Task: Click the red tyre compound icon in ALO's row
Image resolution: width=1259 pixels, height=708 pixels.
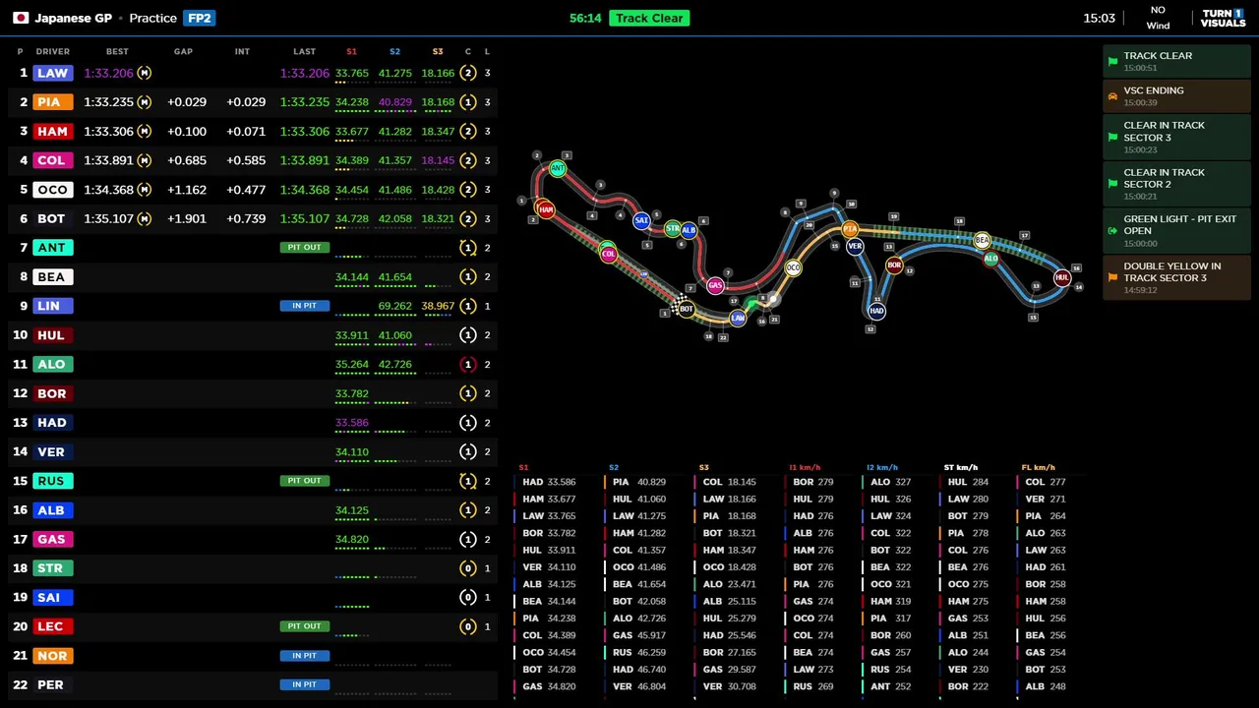Action: (468, 364)
